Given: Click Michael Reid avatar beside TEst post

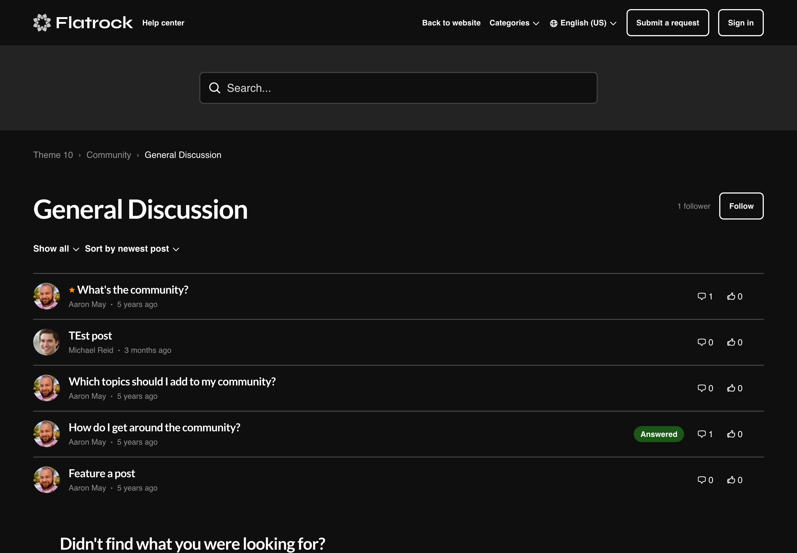Looking at the screenshot, I should 46,342.
